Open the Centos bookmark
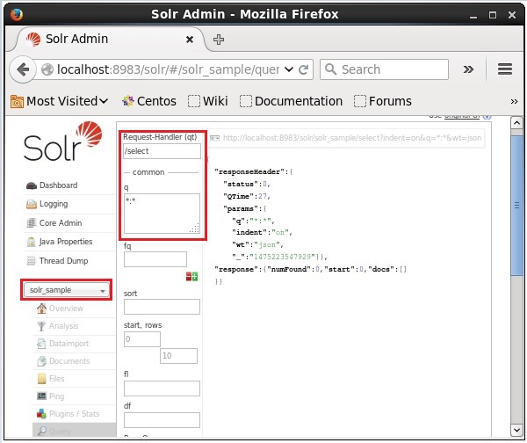This screenshot has width=527, height=443. (x=149, y=101)
